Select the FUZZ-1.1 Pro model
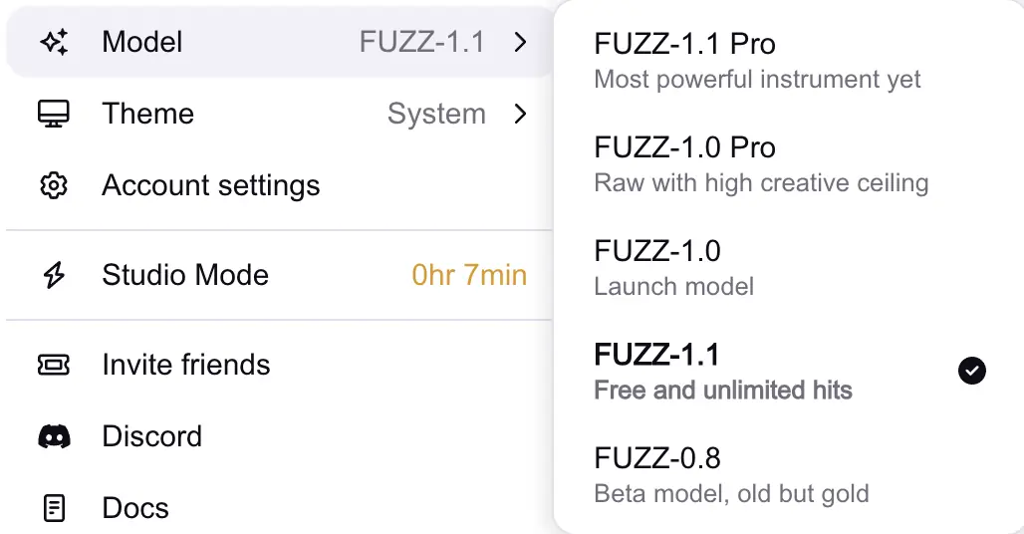This screenshot has height=534, width=1024. tap(684, 44)
